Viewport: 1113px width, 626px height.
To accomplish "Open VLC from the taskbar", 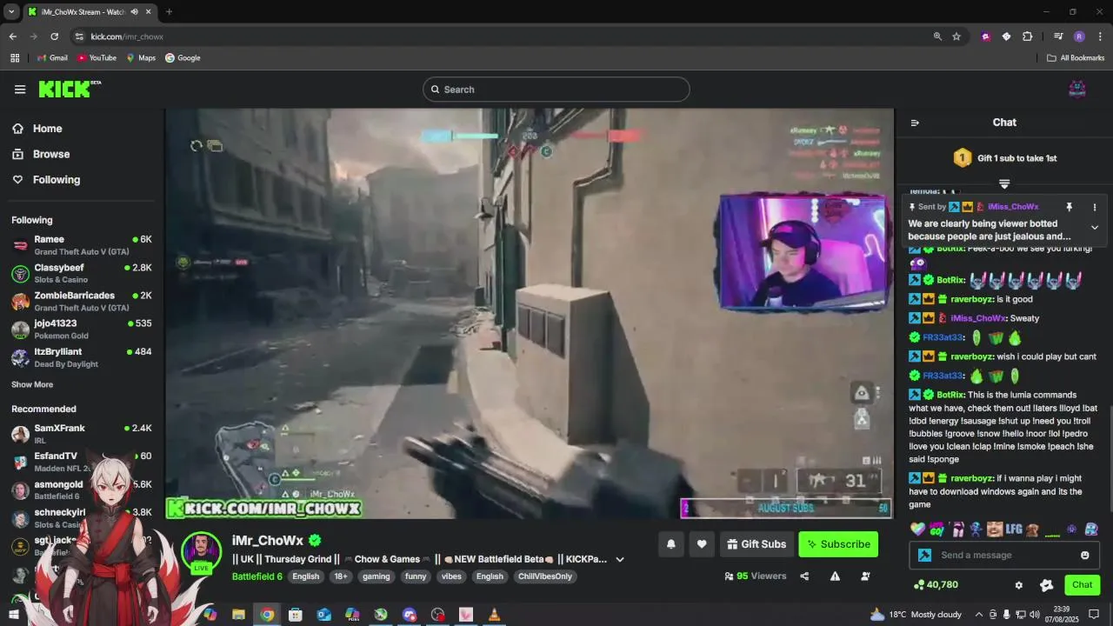I will (x=494, y=615).
